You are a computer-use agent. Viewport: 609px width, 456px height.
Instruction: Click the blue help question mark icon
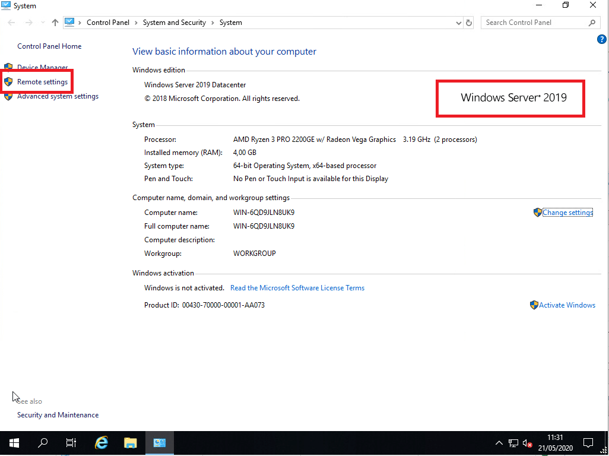tap(601, 39)
